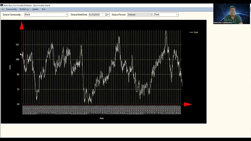Click the Select Period label
Image resolution: width=251 pixels, height=141 pixels.
[x=119, y=15]
